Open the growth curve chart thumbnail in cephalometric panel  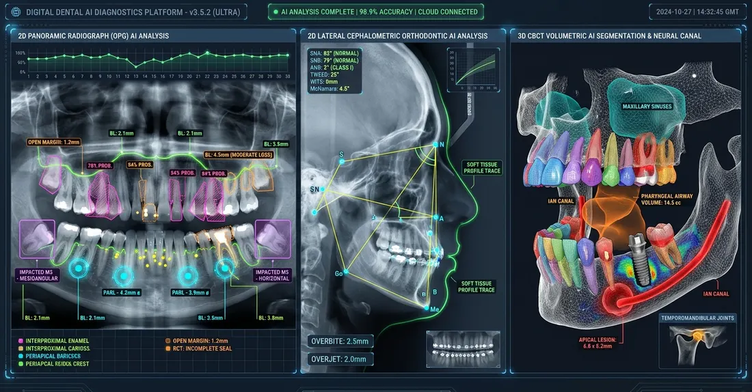click(473, 70)
